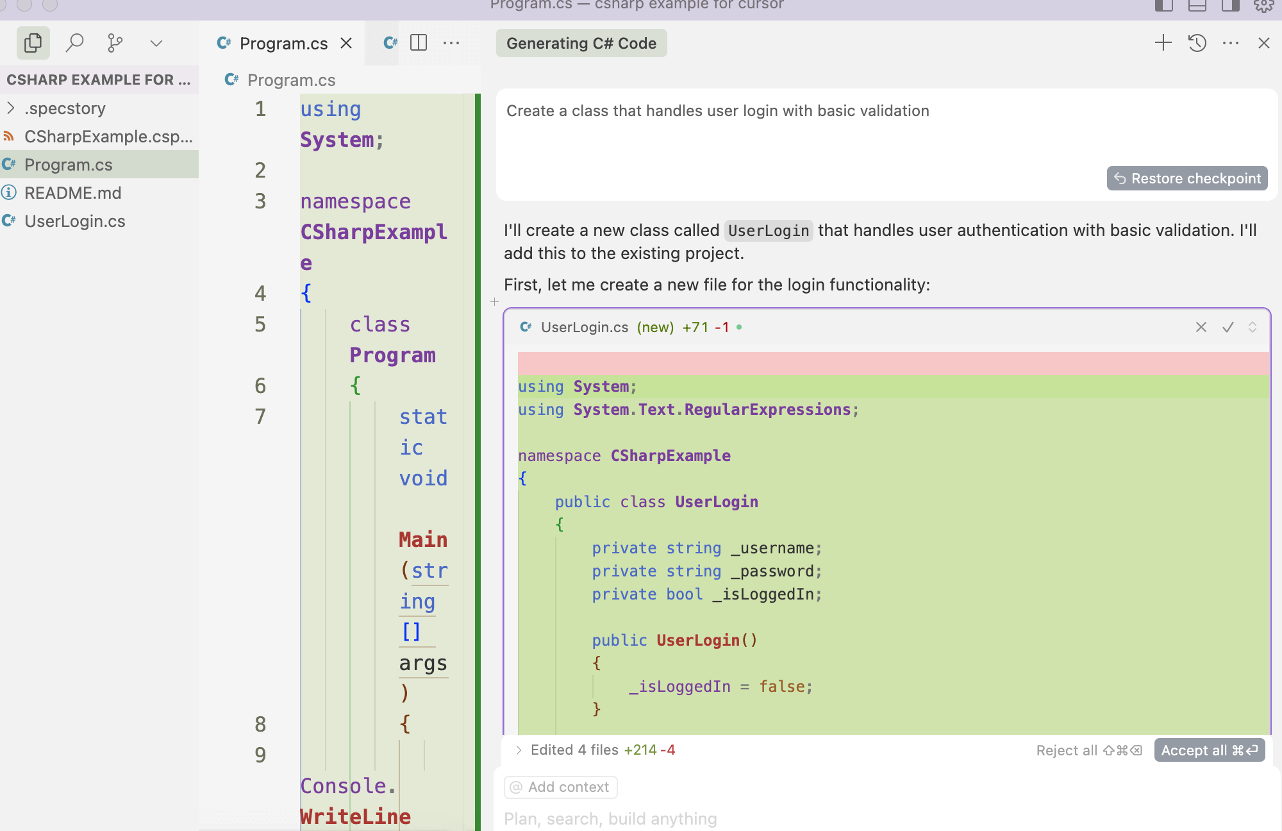Viewport: 1282px width, 831px height.
Task: Click "private string _username;" line
Action: click(x=706, y=548)
